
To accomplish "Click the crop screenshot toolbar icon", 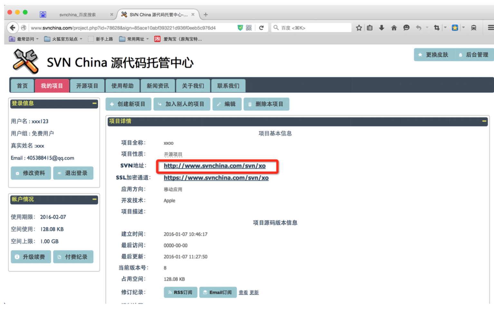I will coord(437,28).
